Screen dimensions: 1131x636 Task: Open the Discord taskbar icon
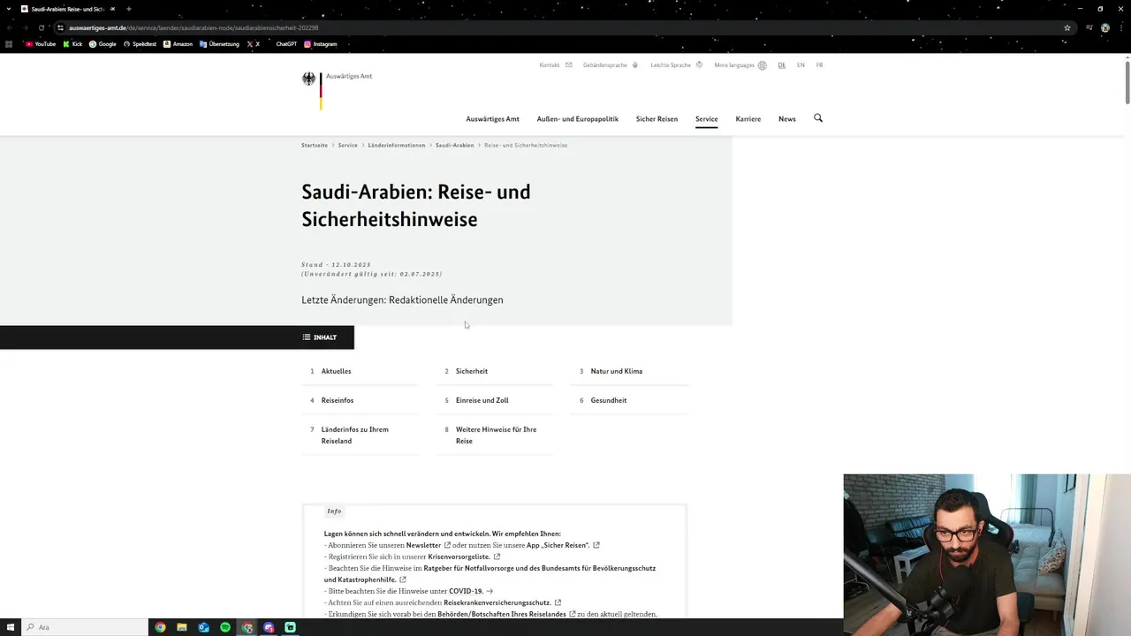click(269, 627)
